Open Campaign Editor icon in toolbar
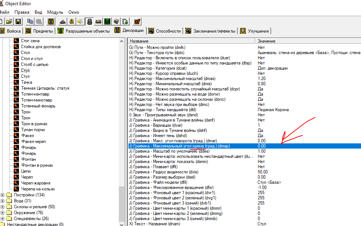Image resolution: width=361 pixels, height=226 pixels. click(98, 21)
